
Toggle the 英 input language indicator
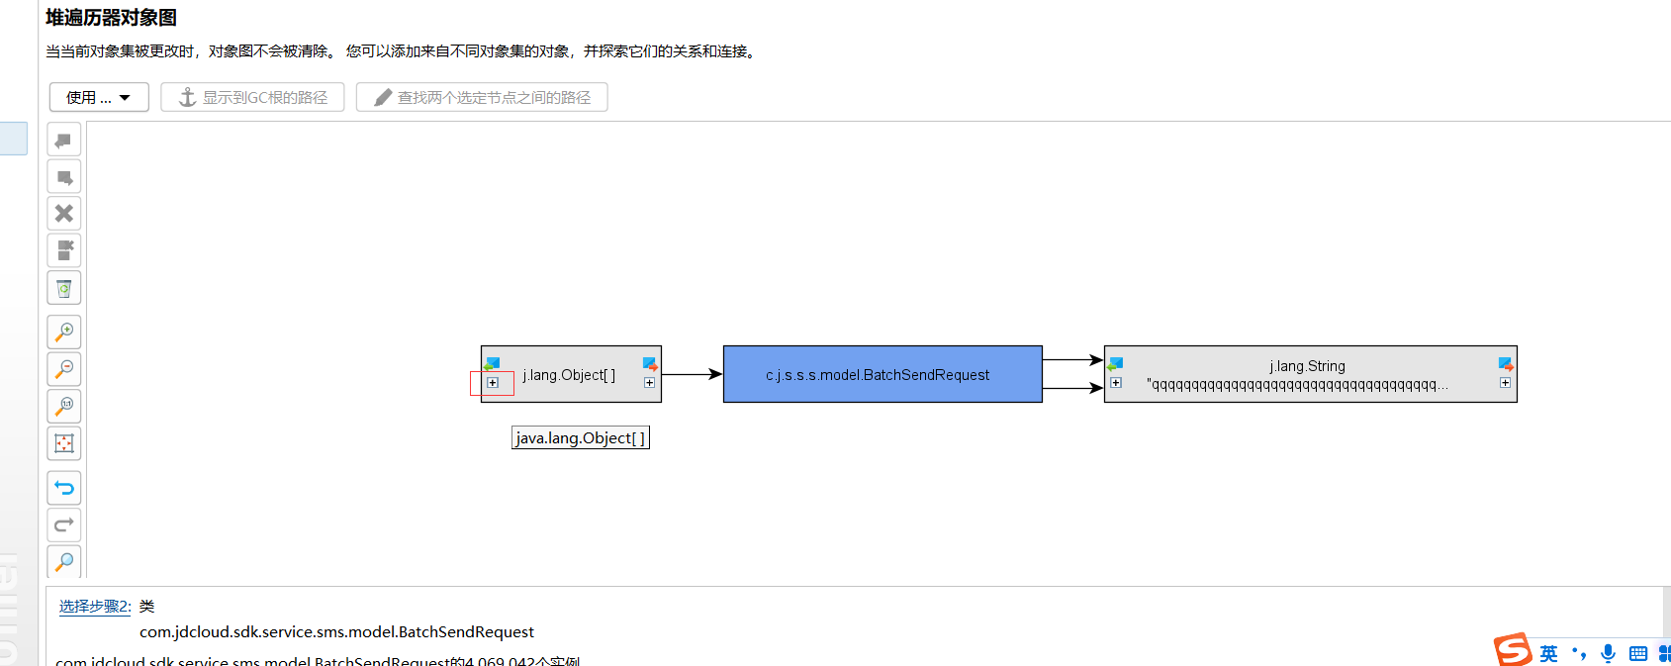(1548, 654)
